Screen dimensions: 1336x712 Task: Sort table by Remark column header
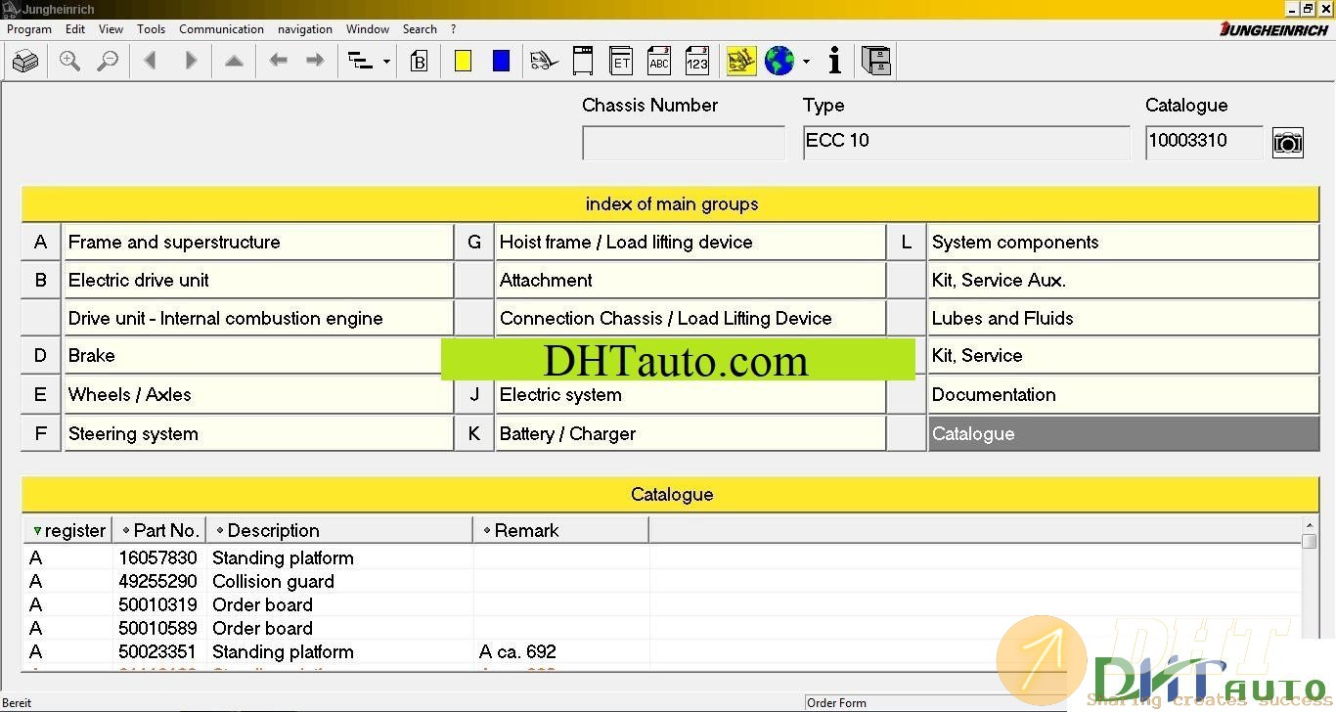point(561,530)
